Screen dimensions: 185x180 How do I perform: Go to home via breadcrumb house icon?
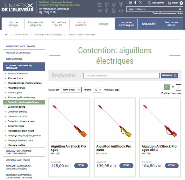coord(6,35)
